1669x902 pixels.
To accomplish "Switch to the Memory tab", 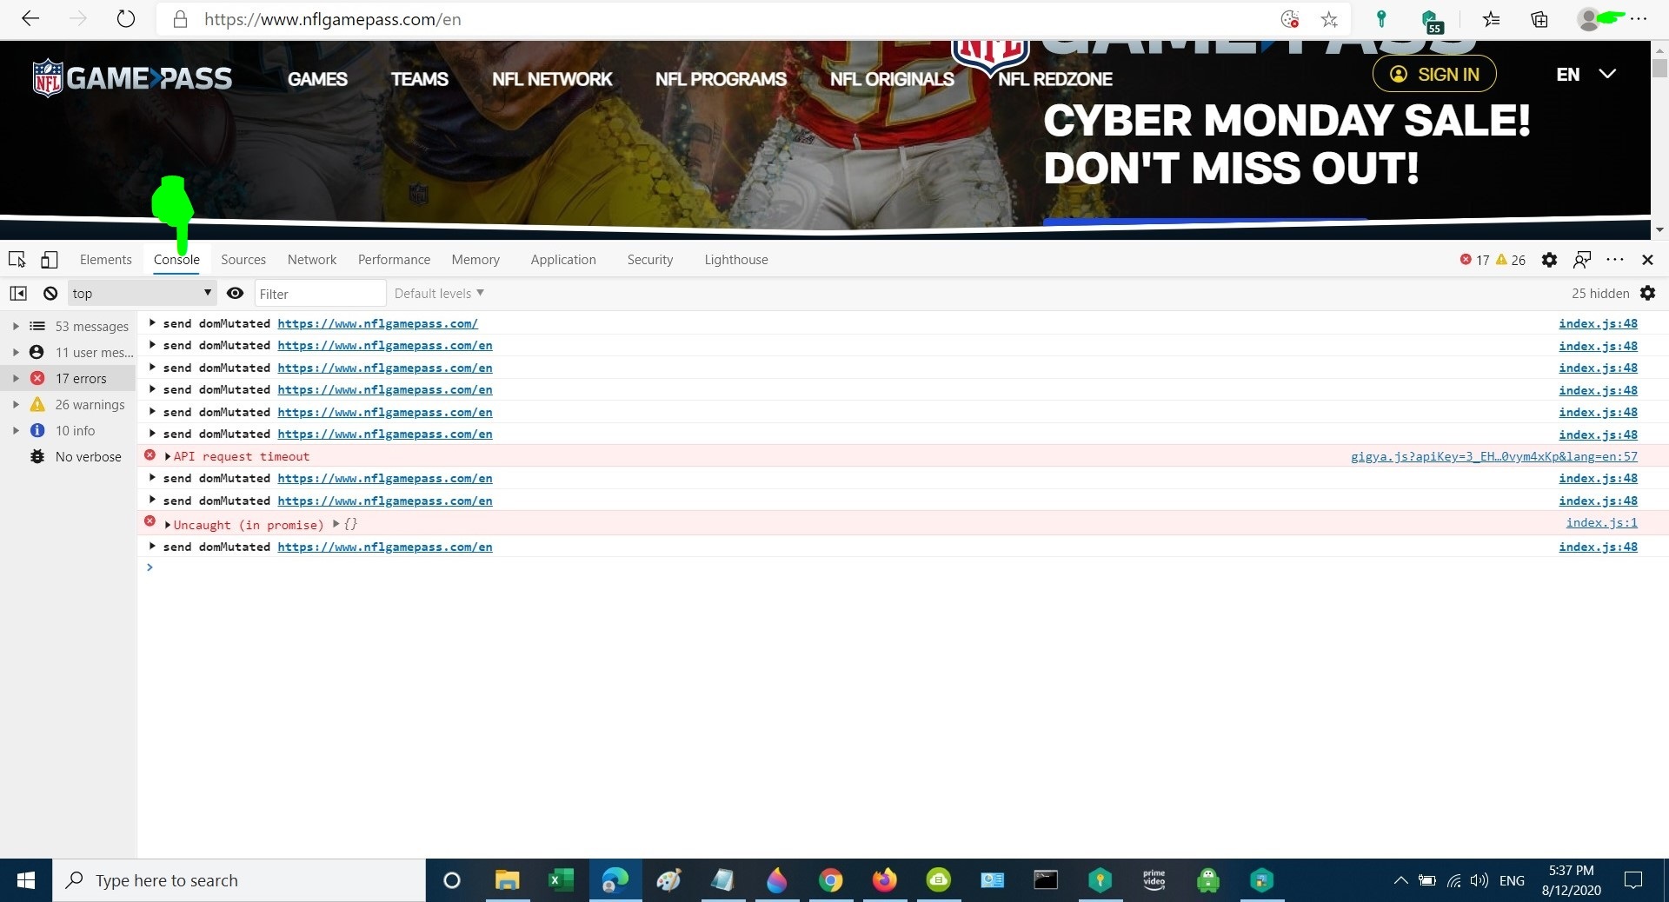I will [x=475, y=260].
